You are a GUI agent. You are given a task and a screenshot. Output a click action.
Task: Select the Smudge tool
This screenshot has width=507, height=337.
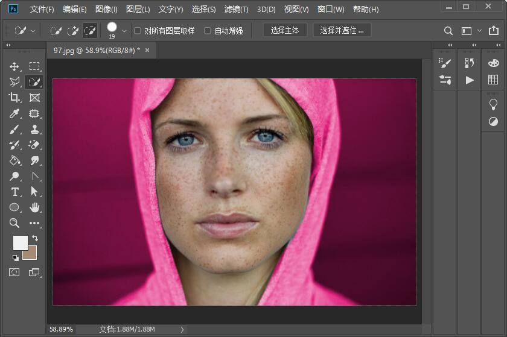tap(34, 160)
